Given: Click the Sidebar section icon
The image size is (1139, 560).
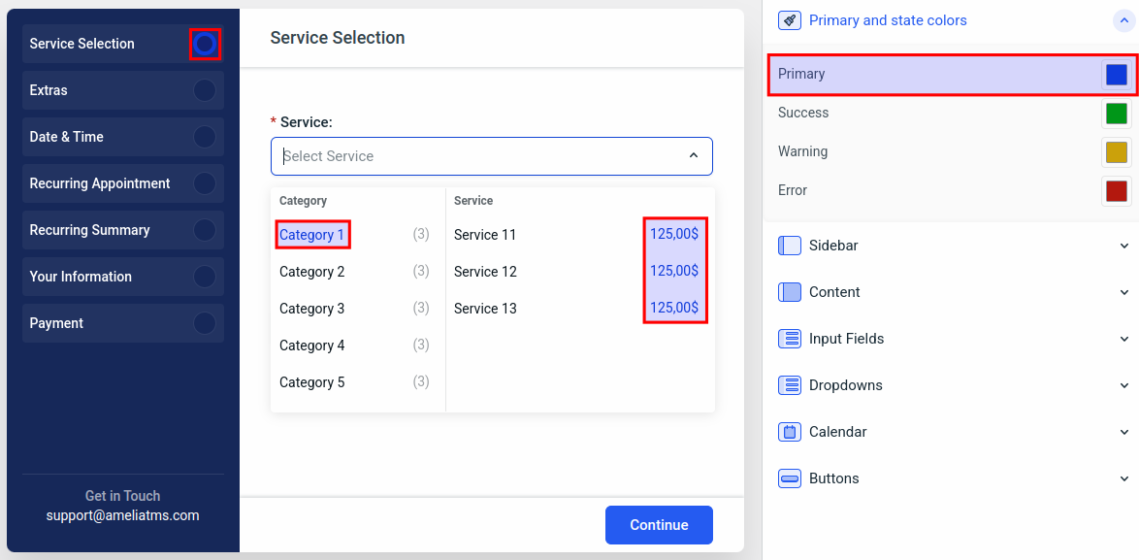Looking at the screenshot, I should (790, 246).
